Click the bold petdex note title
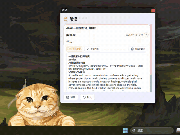180x135 pixels. [71, 35]
